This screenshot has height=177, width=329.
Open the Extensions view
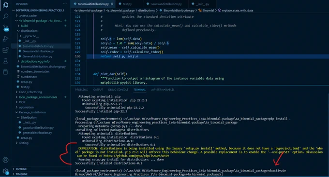5,50
